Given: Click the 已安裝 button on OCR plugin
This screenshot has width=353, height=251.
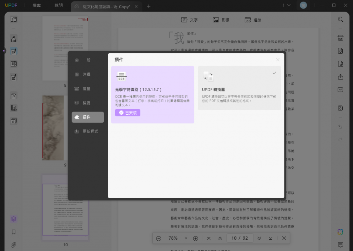Looking at the screenshot, I should 128,113.
